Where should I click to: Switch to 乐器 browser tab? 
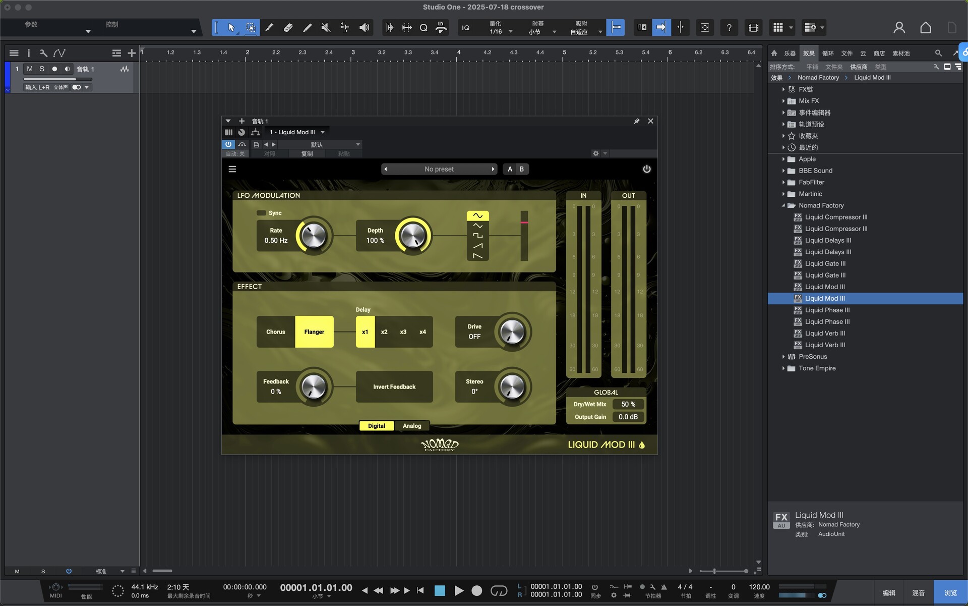point(790,53)
